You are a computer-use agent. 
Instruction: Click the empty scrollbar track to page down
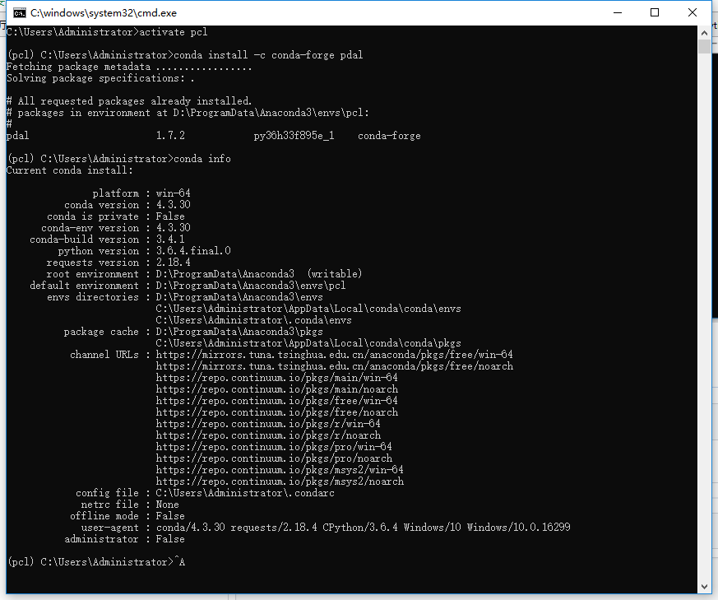[704, 329]
